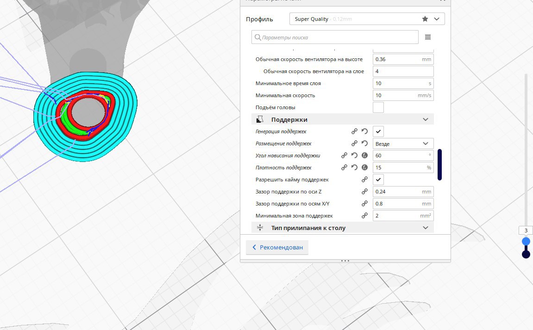Edit Минимальная зона поддержек value
Image resolution: width=533 pixels, height=330 pixels.
click(403, 216)
